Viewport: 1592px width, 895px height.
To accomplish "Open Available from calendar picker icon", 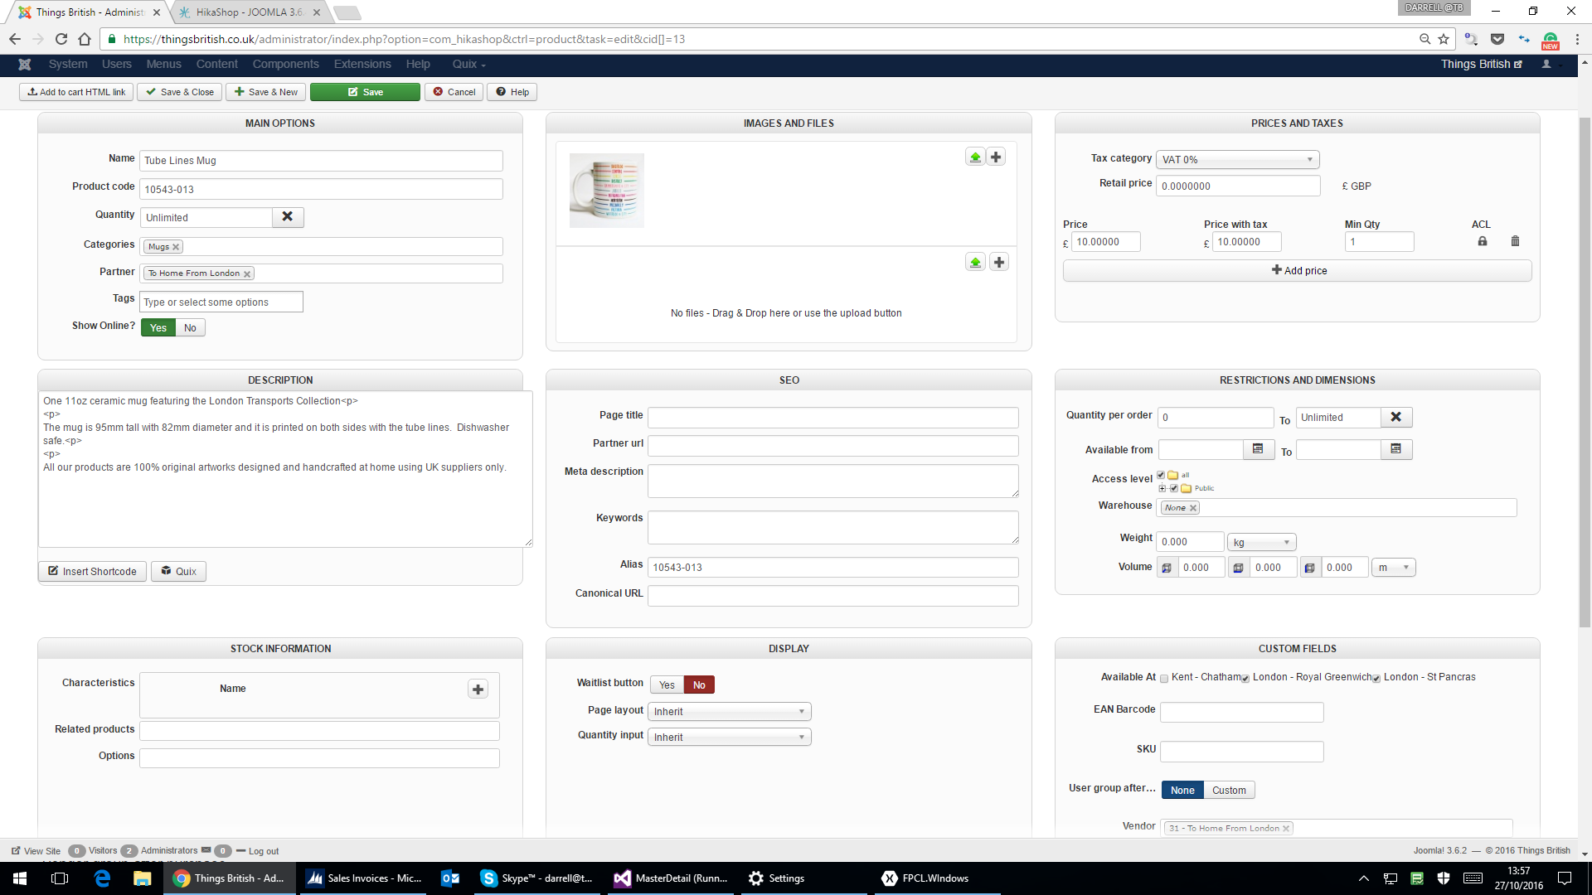I will tap(1258, 449).
